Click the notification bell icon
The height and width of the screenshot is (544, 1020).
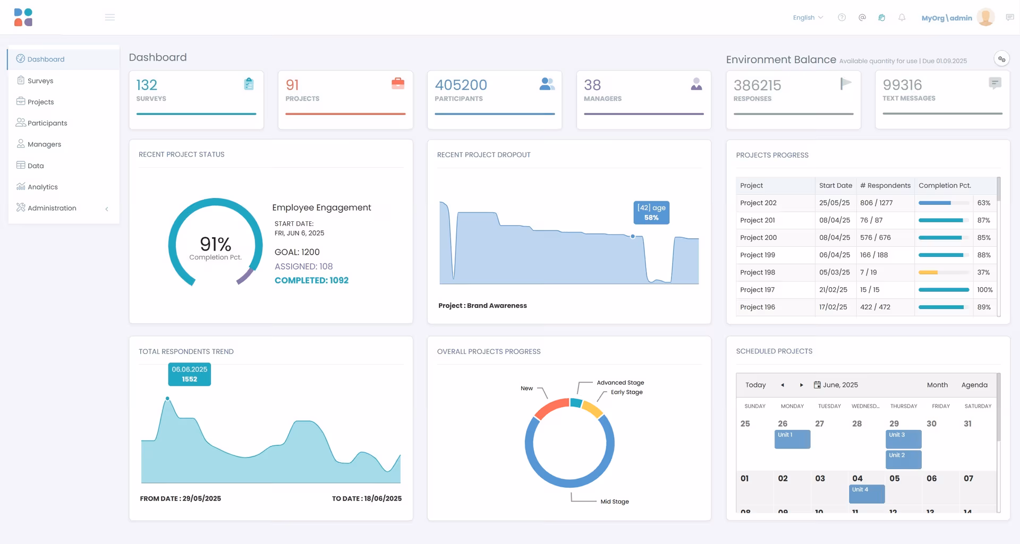click(x=902, y=18)
